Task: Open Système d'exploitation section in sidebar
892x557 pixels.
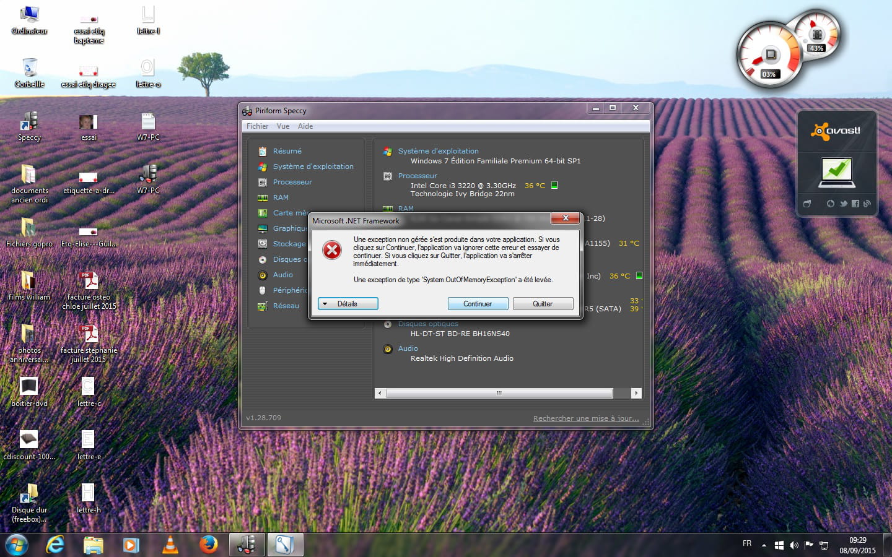Action: [313, 166]
